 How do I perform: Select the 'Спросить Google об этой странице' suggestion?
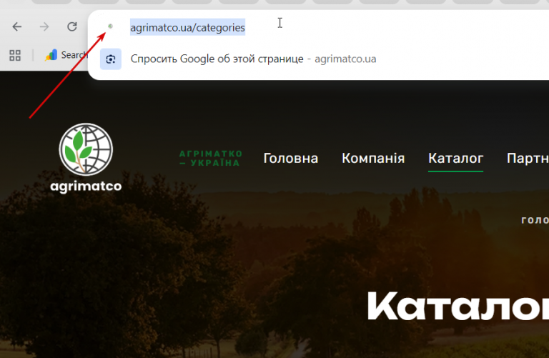point(217,59)
